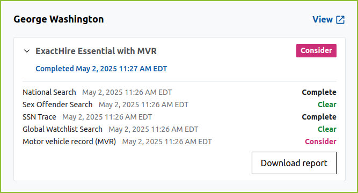Open the Completed May 2, 2025 timestamp link
This screenshot has width=358, height=193.
pyautogui.click(x=101, y=69)
